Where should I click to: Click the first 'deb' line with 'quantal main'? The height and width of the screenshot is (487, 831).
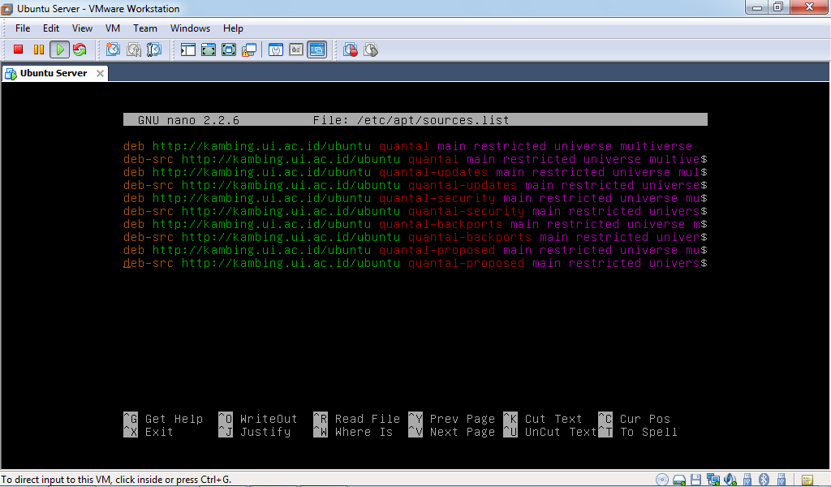[x=407, y=146]
